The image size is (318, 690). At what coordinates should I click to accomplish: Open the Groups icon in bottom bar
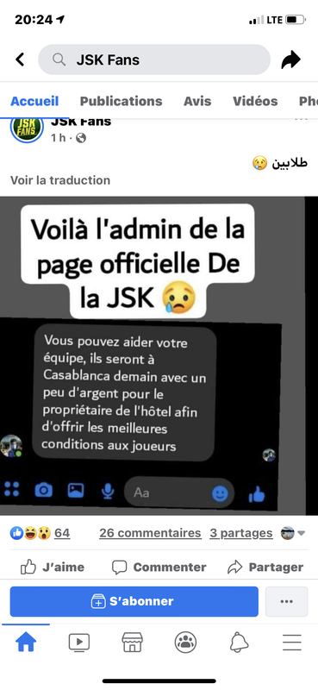point(185,643)
